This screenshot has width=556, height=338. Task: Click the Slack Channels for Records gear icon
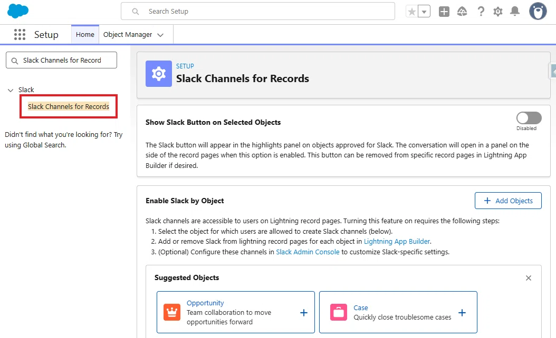point(158,74)
